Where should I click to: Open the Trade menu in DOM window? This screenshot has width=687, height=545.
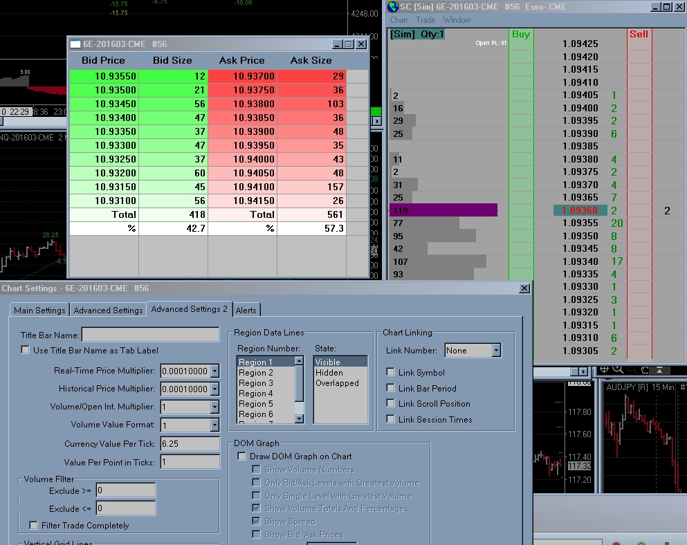pos(425,20)
